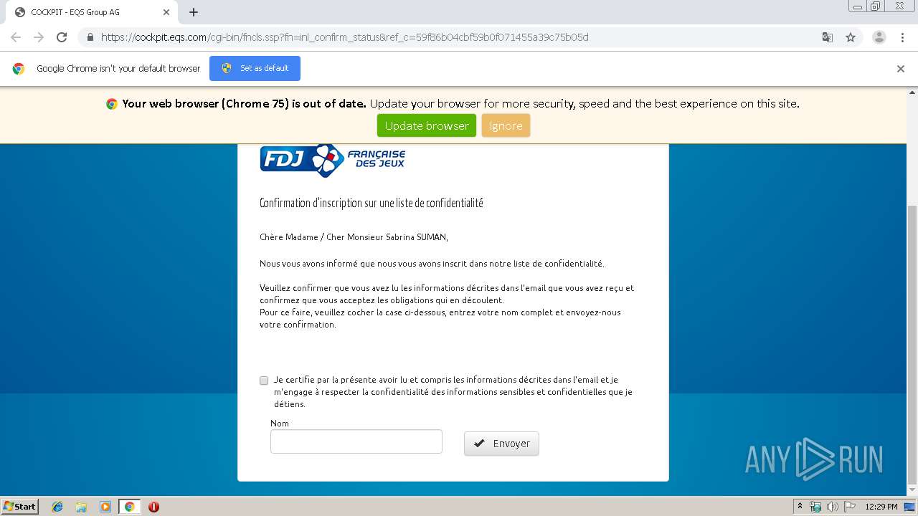Open Chrome's three-dot menu
The height and width of the screenshot is (516, 918).
[902, 37]
